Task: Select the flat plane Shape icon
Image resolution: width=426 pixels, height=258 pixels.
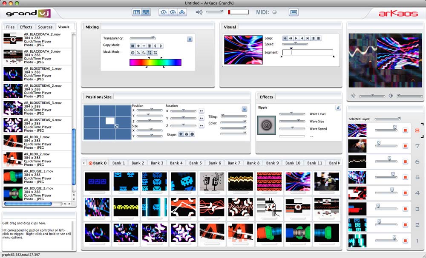Action: (181, 134)
